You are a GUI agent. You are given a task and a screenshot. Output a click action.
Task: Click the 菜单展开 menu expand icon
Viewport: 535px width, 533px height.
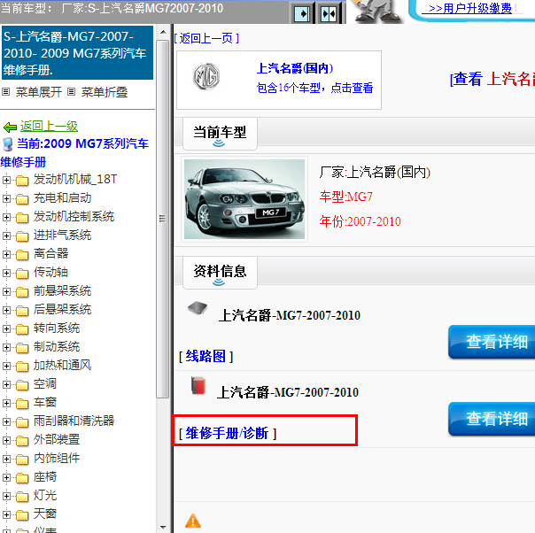[x=6, y=92]
